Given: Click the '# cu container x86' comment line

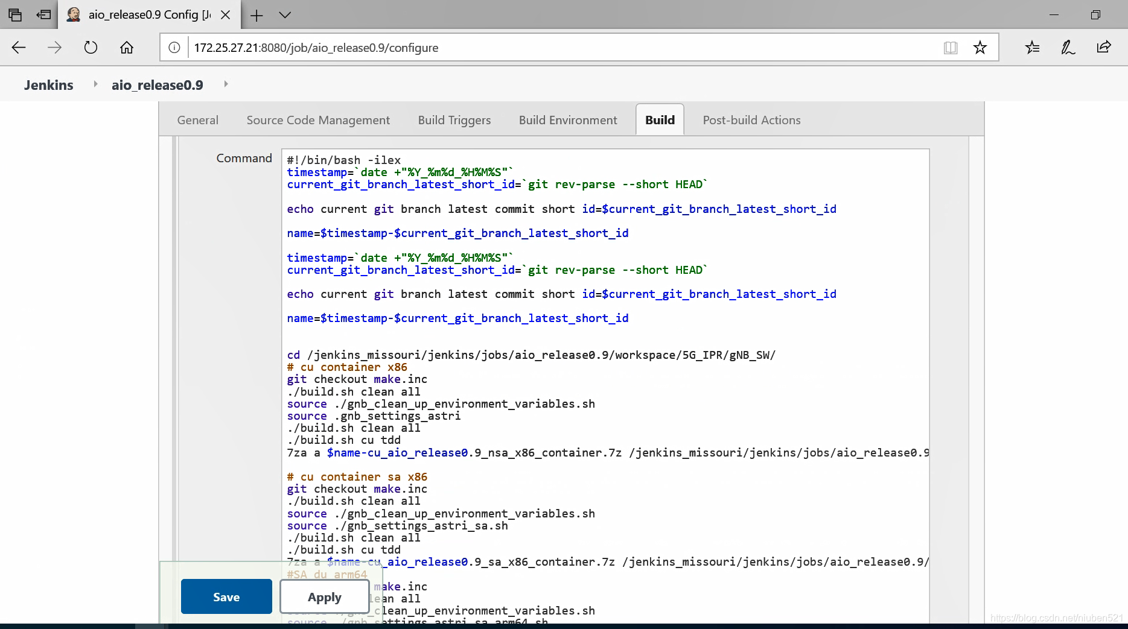Looking at the screenshot, I should pyautogui.click(x=347, y=367).
